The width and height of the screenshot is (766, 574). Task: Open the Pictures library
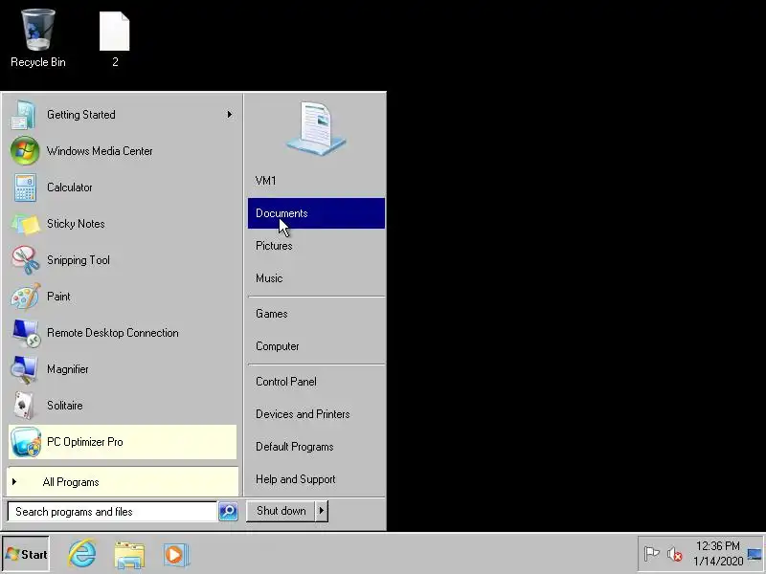[x=316, y=246]
